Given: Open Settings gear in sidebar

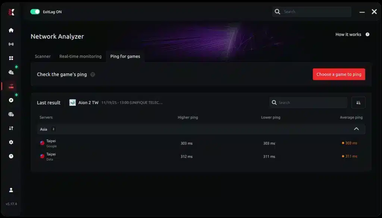Looking at the screenshot, I should [x=11, y=142].
